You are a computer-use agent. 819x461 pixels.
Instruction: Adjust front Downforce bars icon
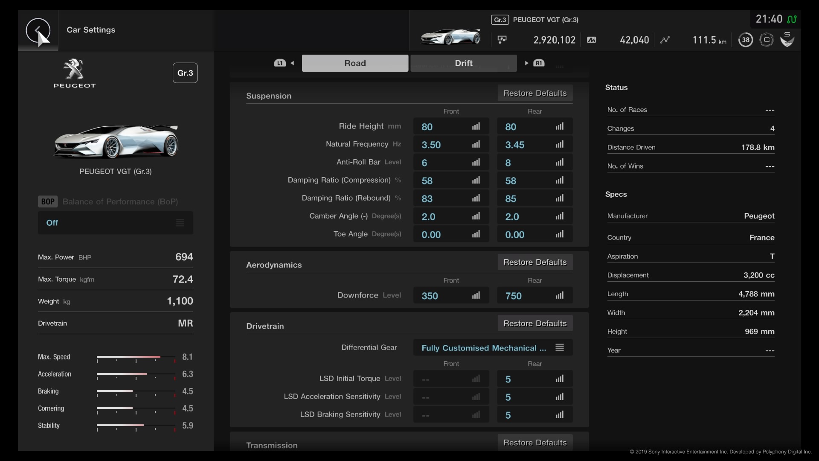(476, 295)
